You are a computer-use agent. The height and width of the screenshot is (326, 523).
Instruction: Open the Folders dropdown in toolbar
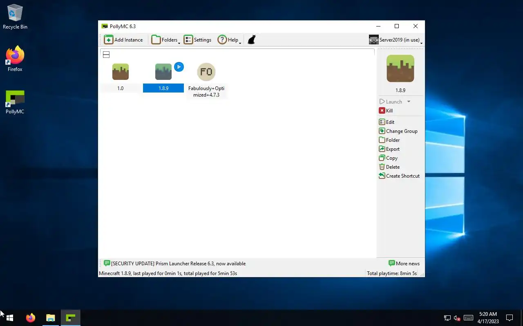pos(166,40)
